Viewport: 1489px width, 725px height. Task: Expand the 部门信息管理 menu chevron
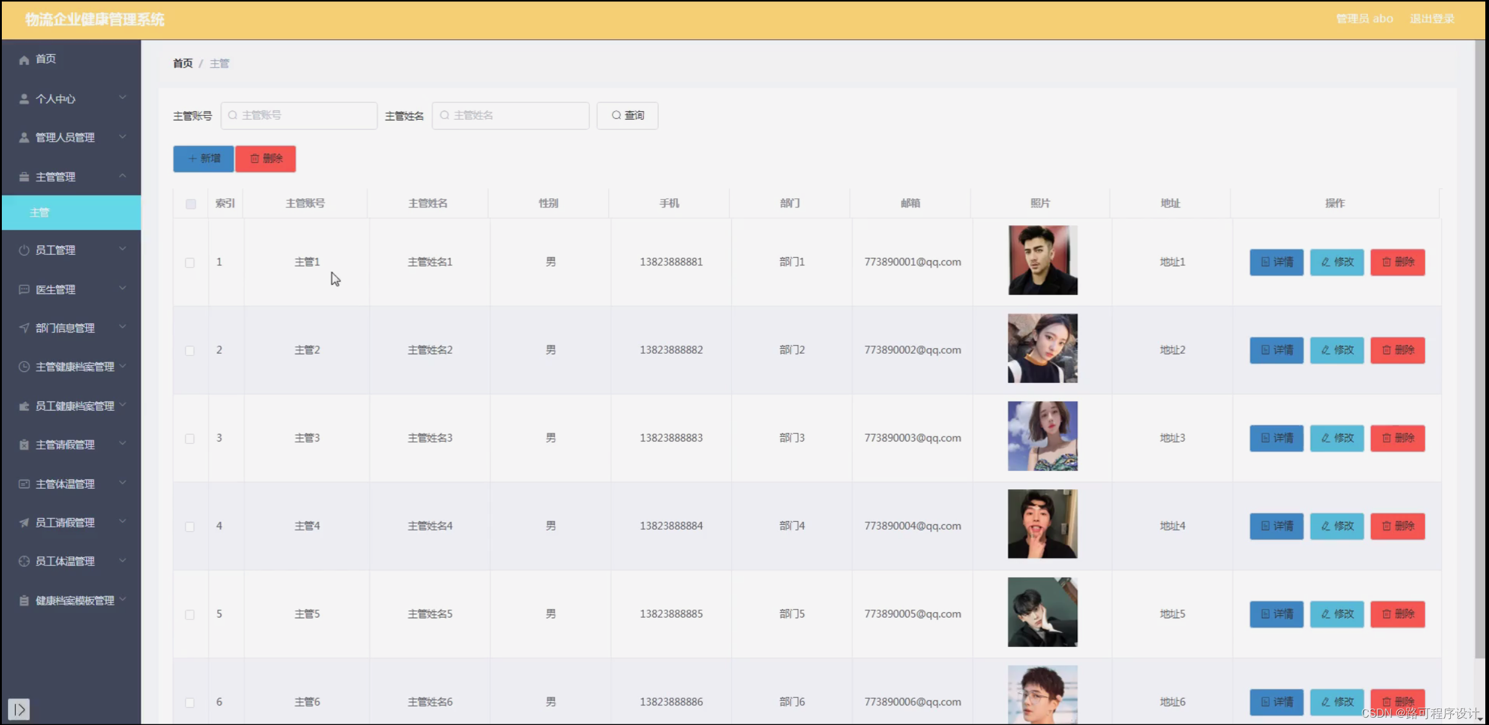(x=123, y=327)
